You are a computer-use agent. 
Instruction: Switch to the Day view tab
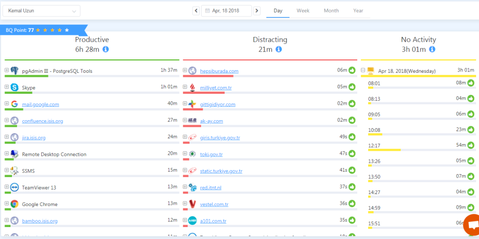pyautogui.click(x=278, y=10)
